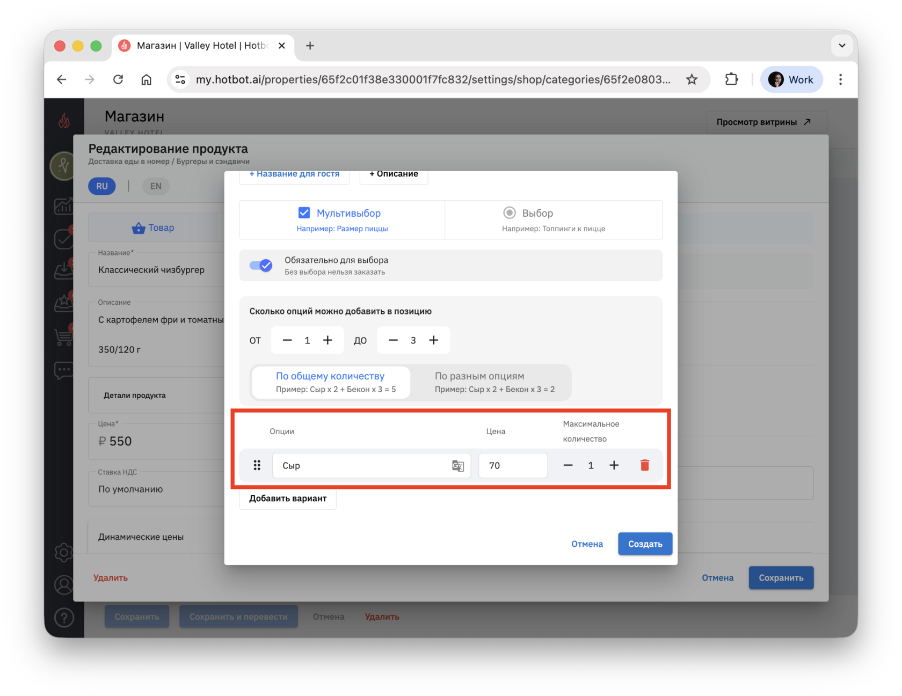Viewport: 902px width, 696px height.
Task: Select the По общему количеству mode
Action: click(x=331, y=382)
